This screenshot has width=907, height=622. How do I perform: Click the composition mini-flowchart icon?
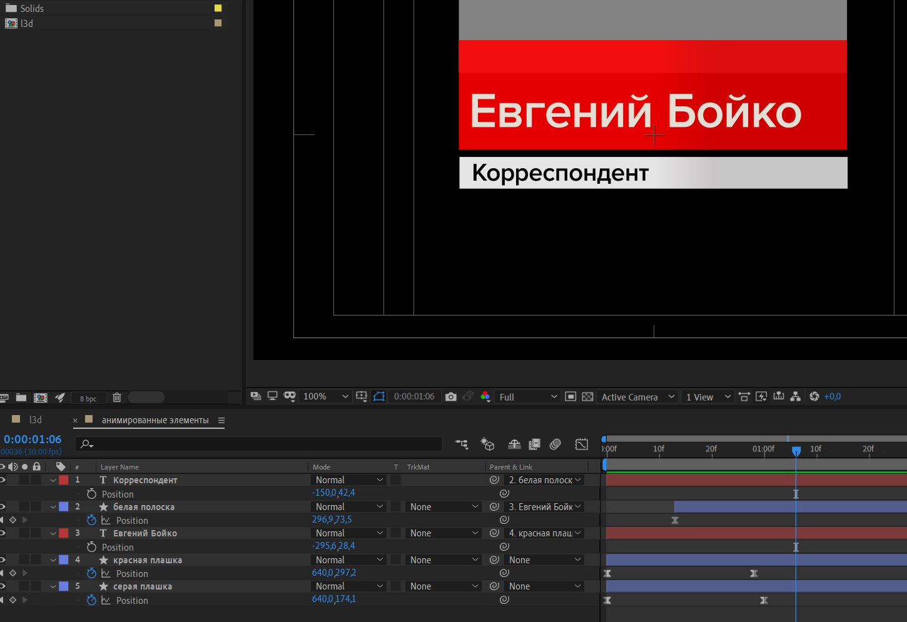pos(462,444)
